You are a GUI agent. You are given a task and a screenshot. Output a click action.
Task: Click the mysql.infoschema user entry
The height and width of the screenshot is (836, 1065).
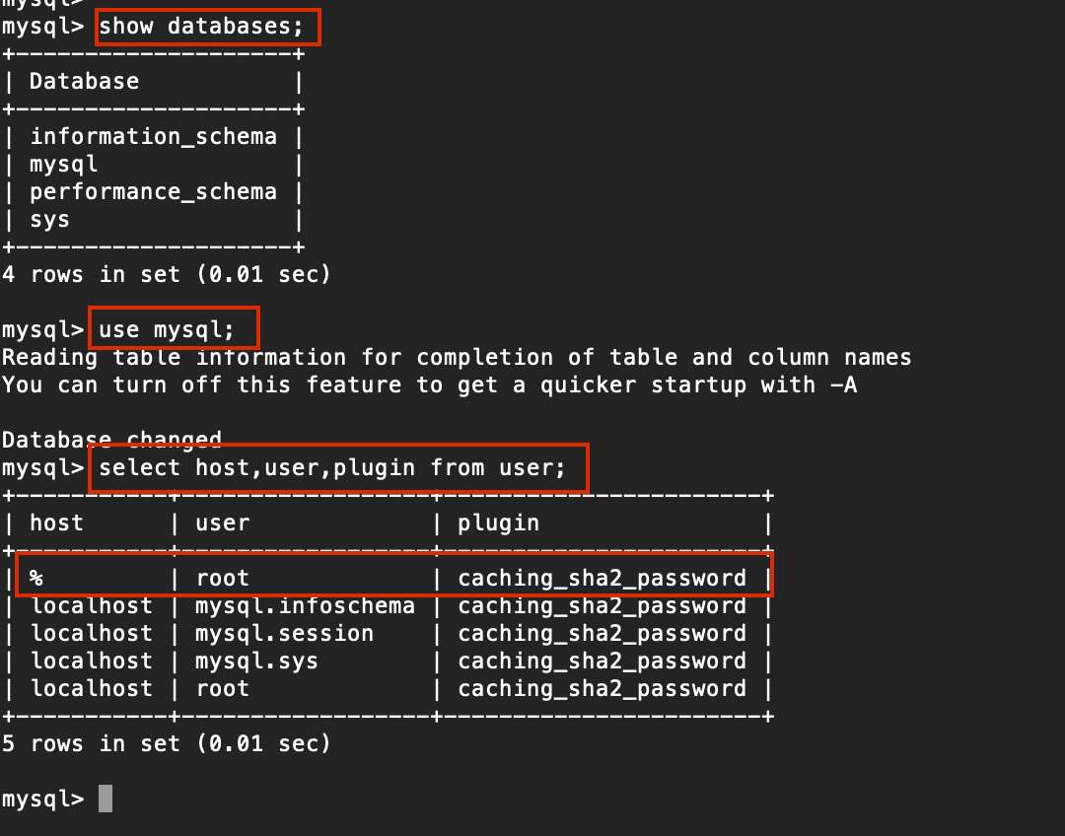304,605
